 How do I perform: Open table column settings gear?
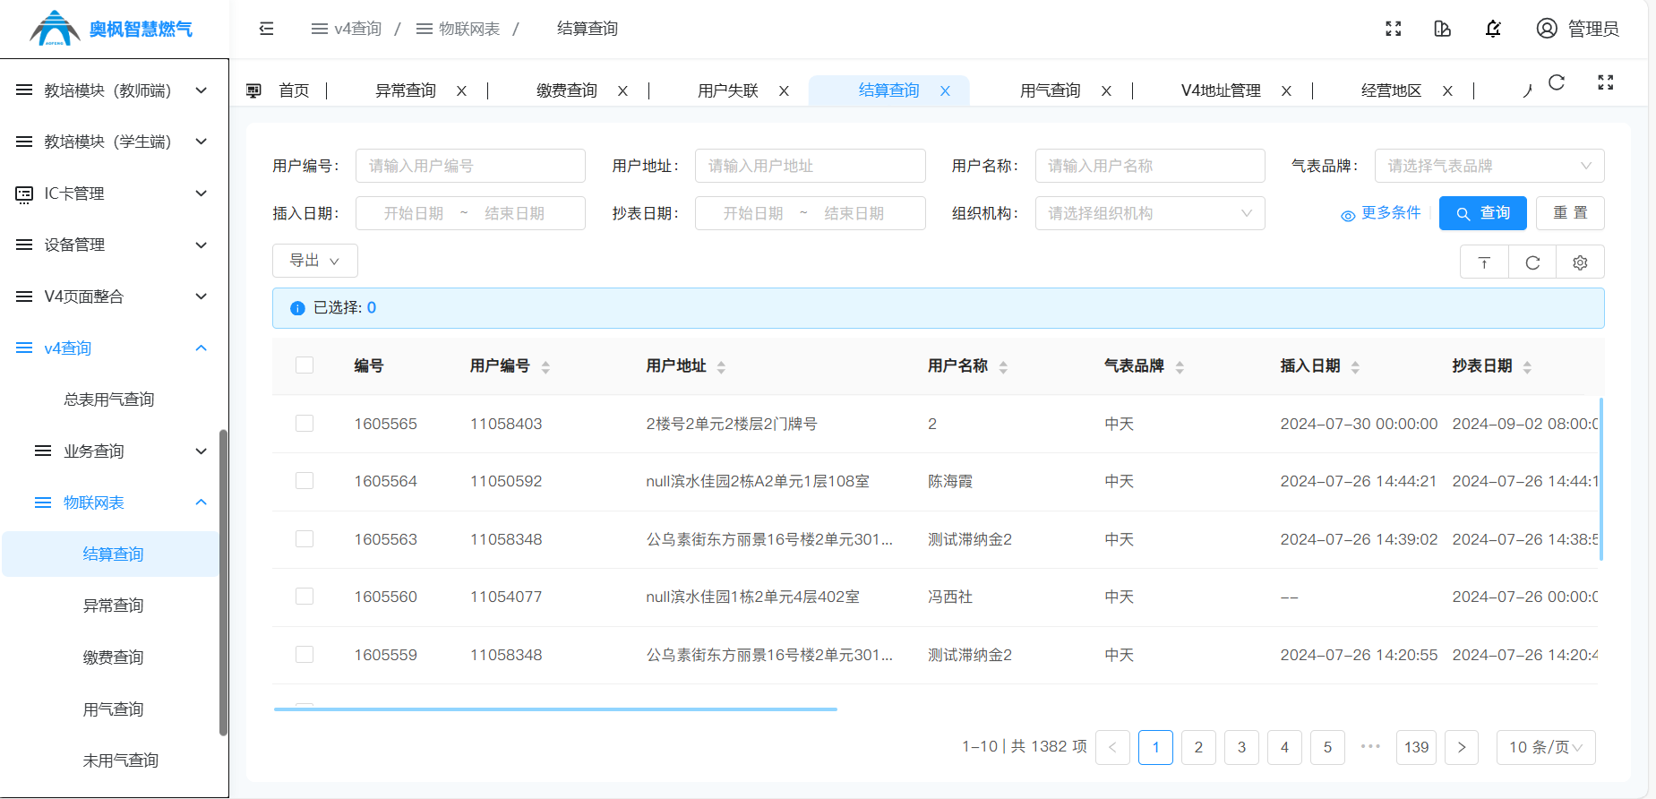coord(1580,262)
